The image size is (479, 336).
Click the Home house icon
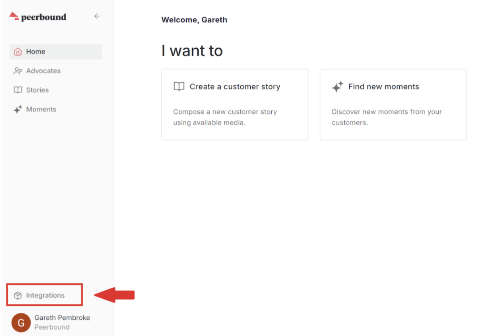pyautogui.click(x=18, y=51)
